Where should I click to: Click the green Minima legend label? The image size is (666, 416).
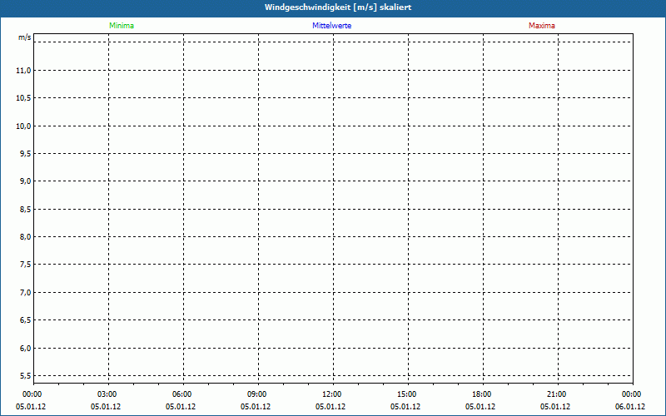(122, 26)
